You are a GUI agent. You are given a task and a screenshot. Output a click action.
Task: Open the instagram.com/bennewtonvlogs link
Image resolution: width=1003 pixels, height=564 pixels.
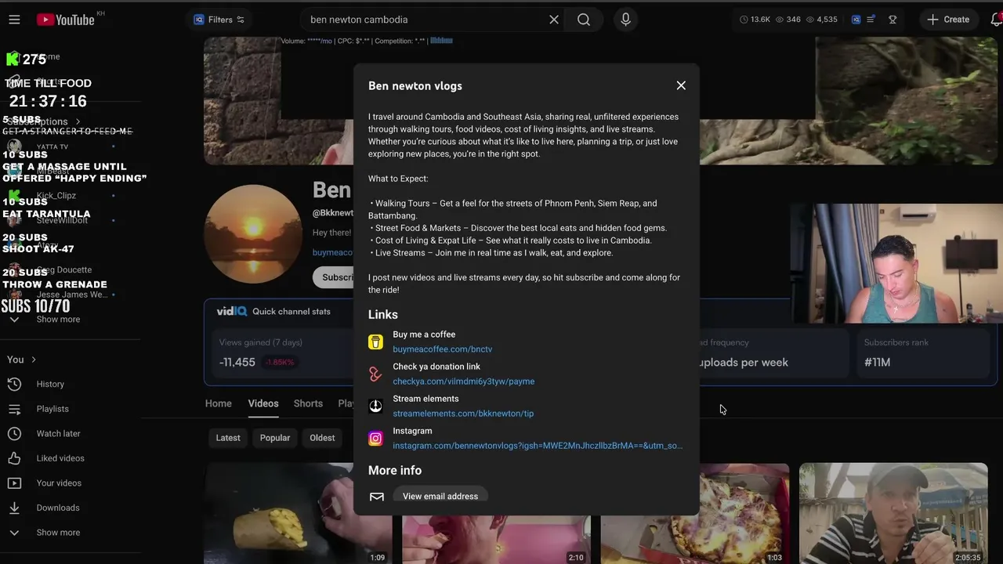click(x=538, y=446)
